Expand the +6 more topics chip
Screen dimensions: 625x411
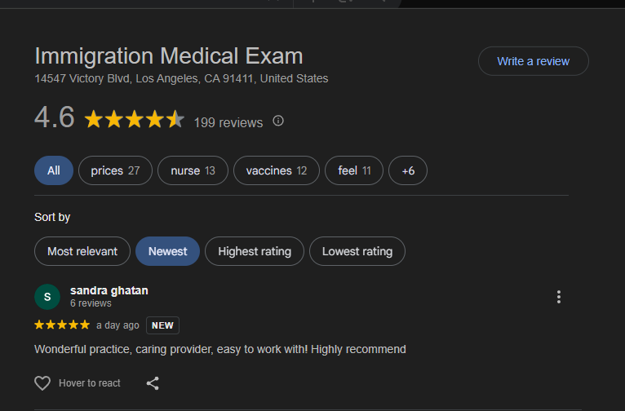point(408,170)
